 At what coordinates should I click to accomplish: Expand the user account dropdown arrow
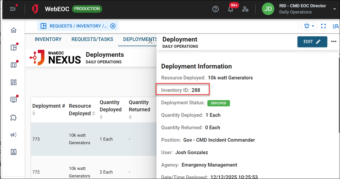(335, 9)
